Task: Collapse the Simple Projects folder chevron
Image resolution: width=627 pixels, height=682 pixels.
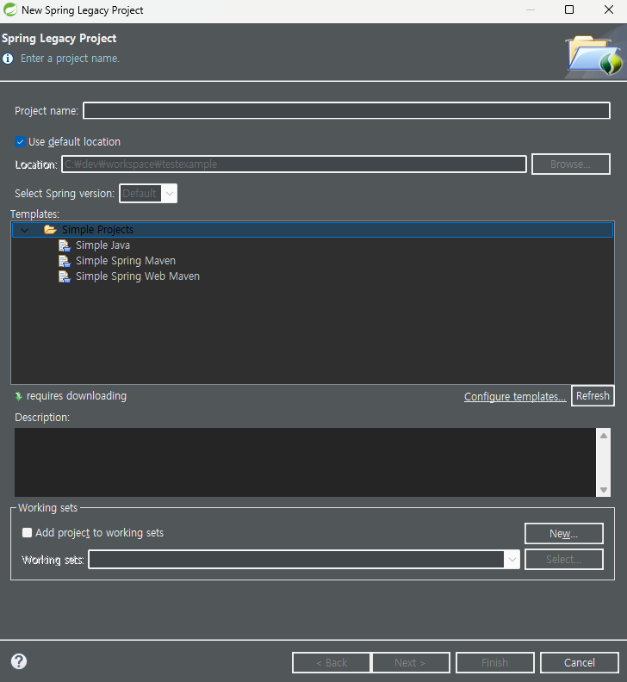Action: 24,230
